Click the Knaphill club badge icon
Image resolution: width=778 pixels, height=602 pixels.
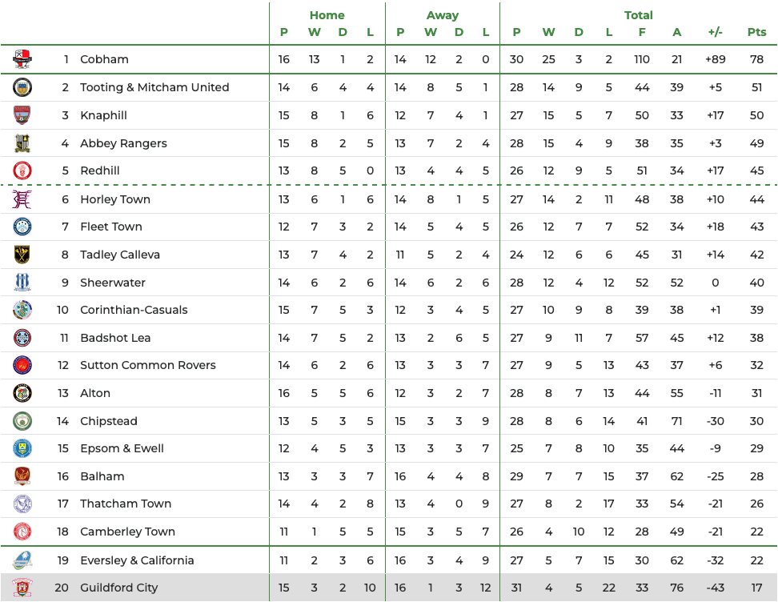pos(22,115)
